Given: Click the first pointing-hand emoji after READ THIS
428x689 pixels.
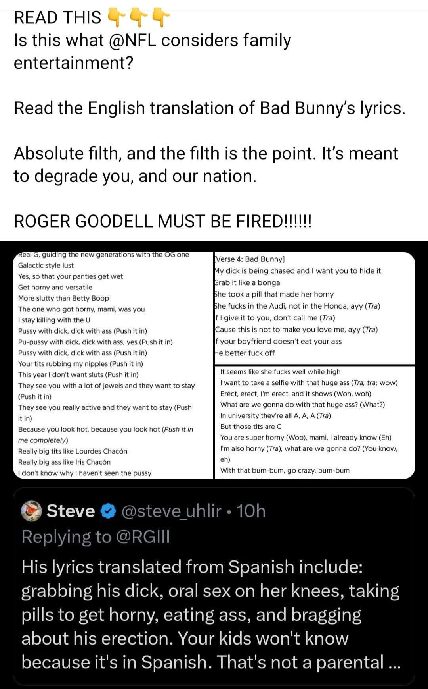Looking at the screenshot, I should pyautogui.click(x=116, y=18).
